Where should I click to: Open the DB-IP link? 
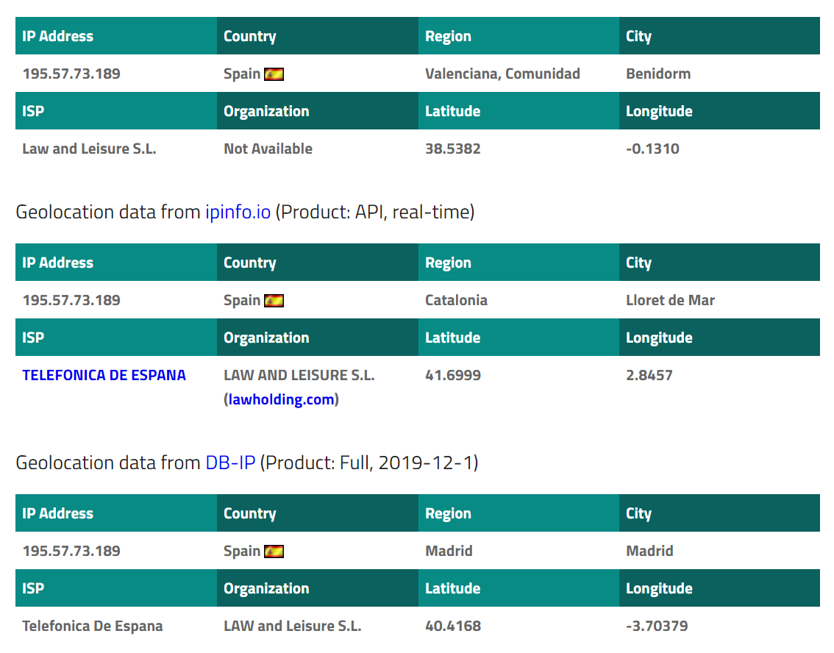(229, 463)
